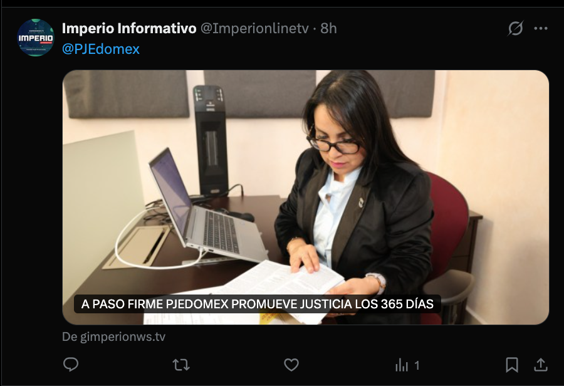Click the Imperio Informativo display name
Screen dimensions: 564x386
129,28
